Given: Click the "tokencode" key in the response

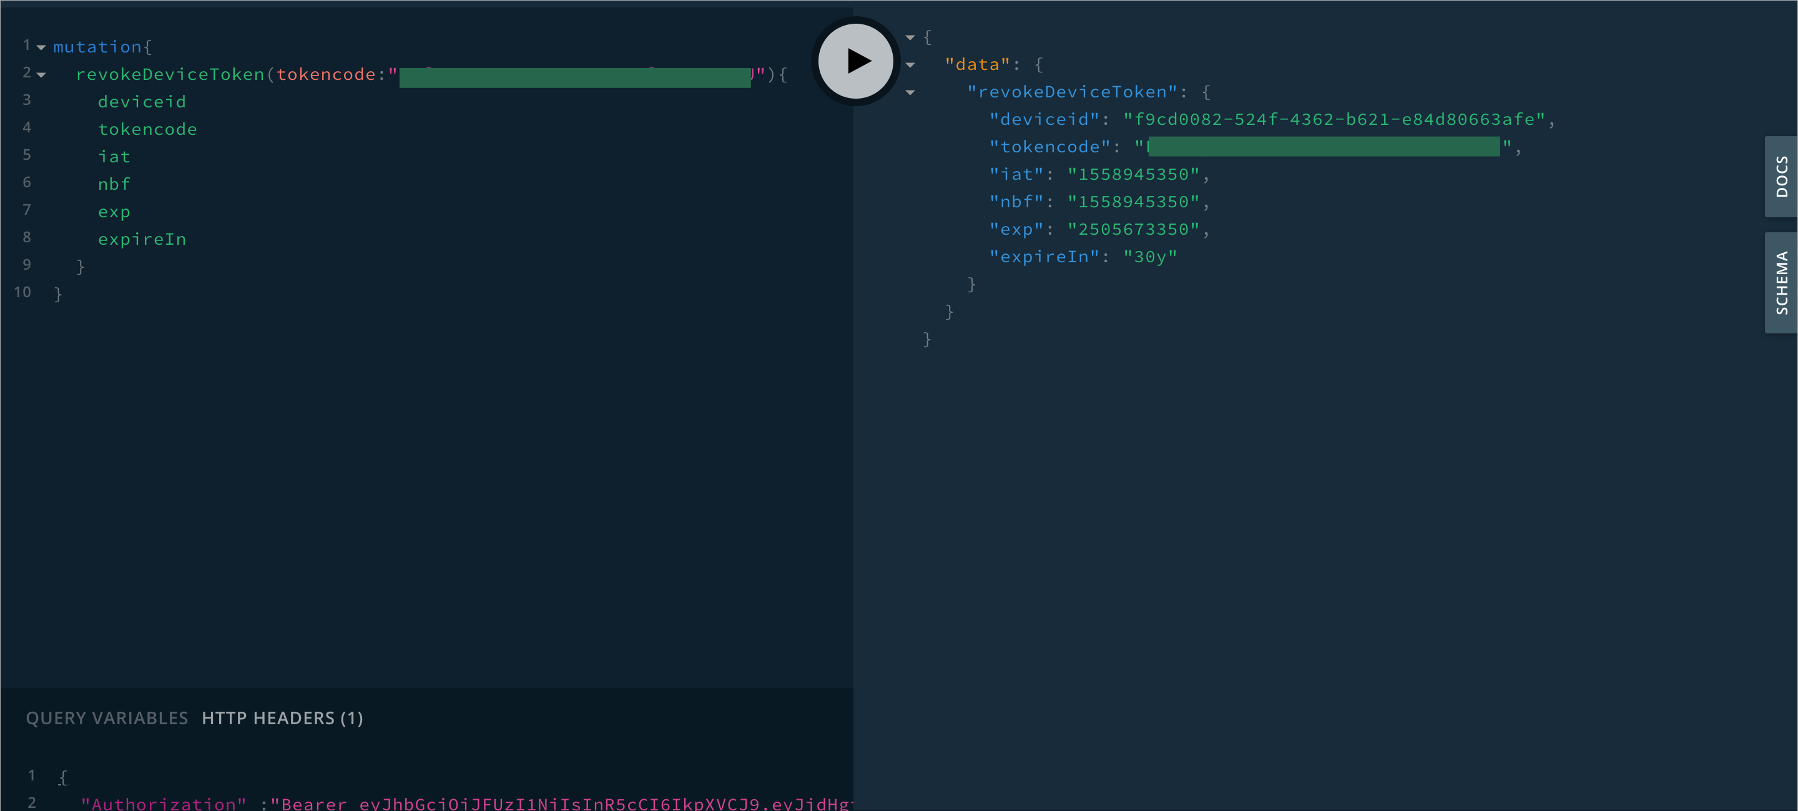Looking at the screenshot, I should tap(1049, 147).
